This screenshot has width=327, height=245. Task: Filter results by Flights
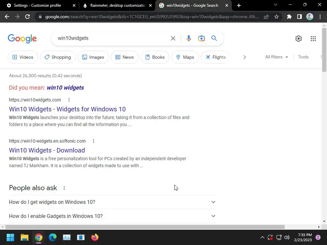[x=216, y=57]
